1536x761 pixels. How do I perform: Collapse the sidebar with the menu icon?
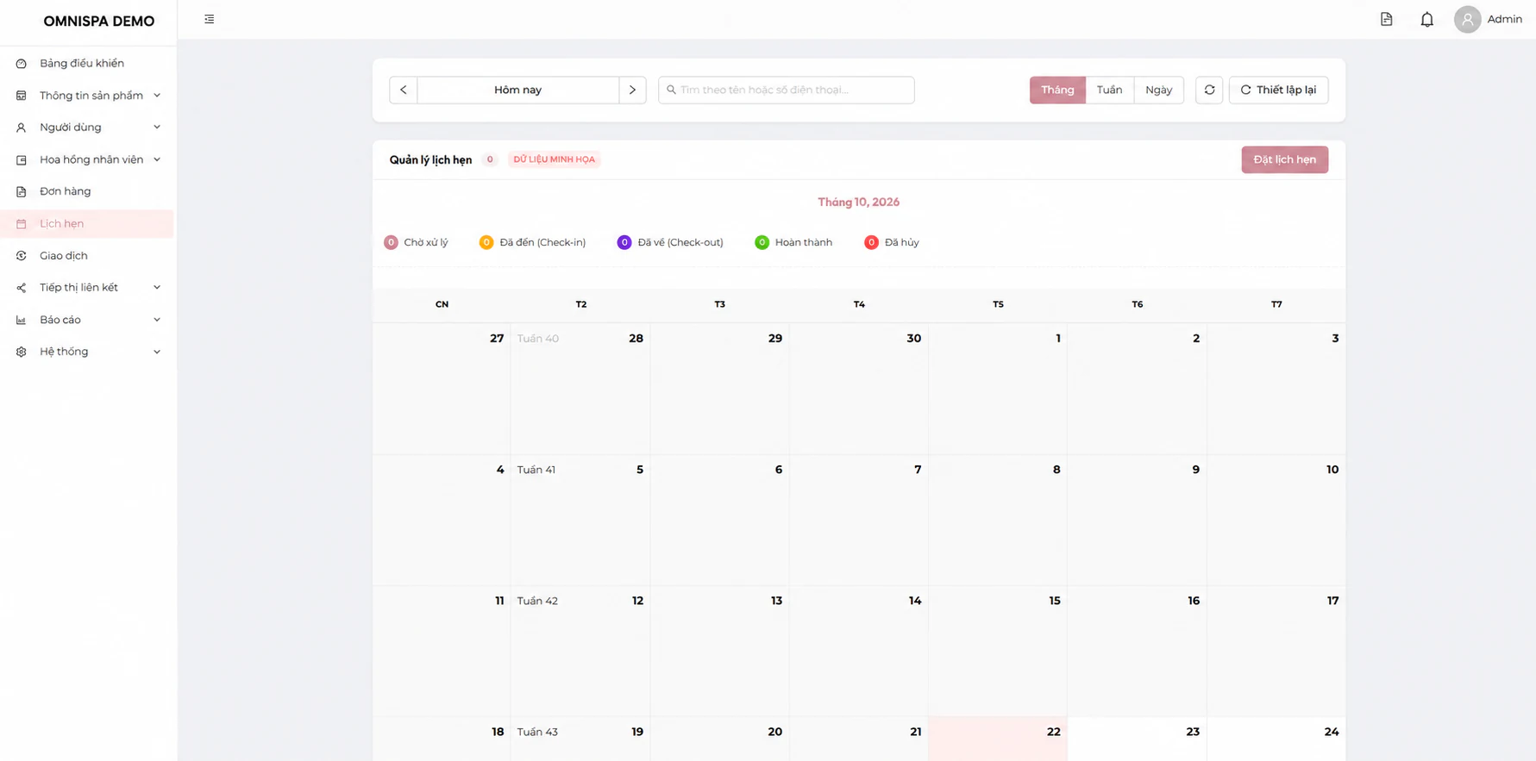[209, 19]
